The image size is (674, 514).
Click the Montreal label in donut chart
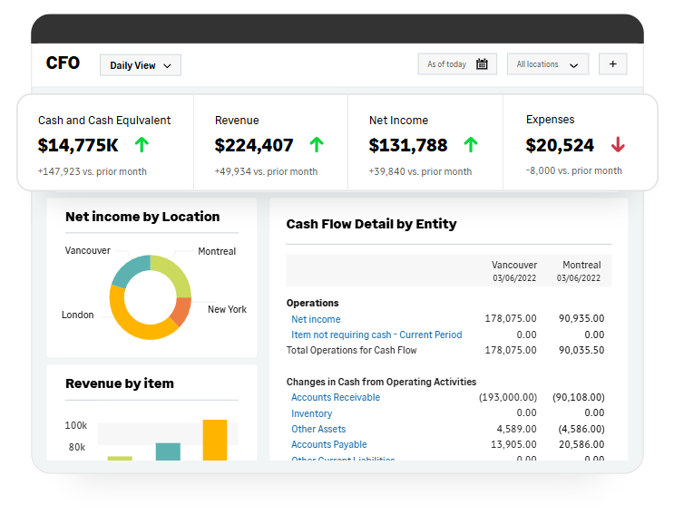pos(217,251)
